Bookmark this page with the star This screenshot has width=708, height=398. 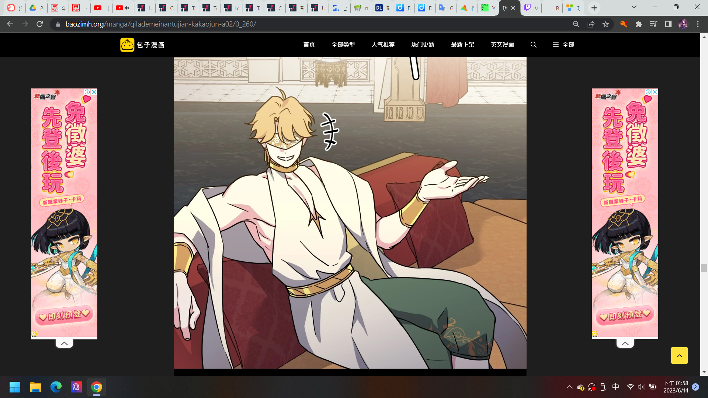pos(605,24)
